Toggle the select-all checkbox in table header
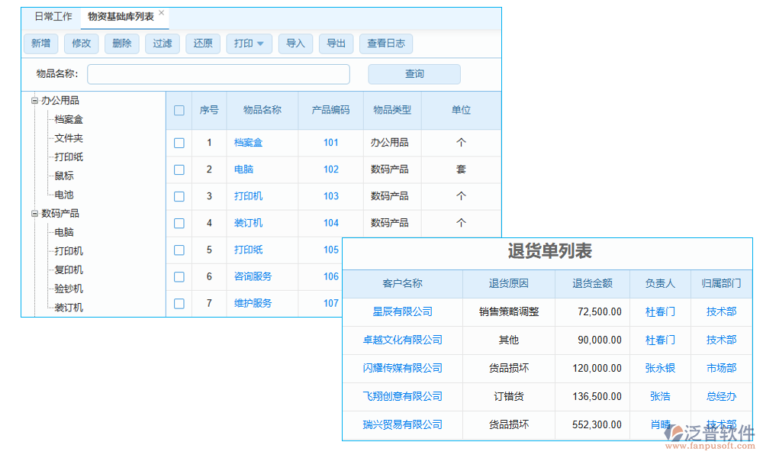763x458 pixels. point(179,110)
